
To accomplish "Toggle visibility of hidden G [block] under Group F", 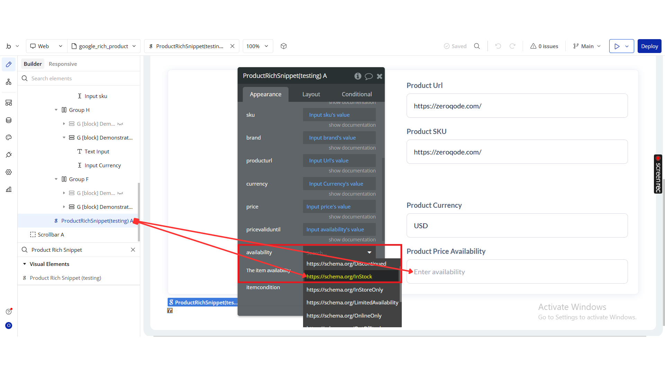I will coord(120,193).
